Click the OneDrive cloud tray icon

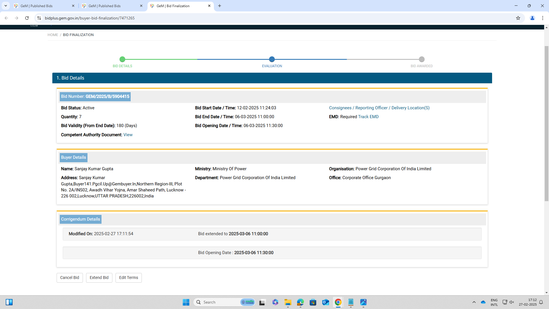[x=483, y=302]
